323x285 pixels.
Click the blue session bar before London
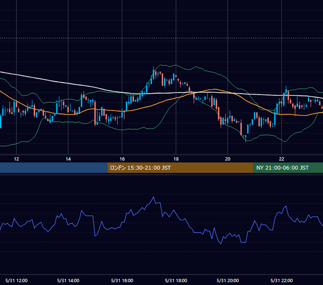click(x=54, y=168)
